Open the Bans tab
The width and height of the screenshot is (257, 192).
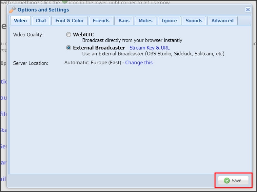point(124,21)
